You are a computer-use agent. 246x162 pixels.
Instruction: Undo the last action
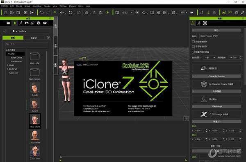42,13
